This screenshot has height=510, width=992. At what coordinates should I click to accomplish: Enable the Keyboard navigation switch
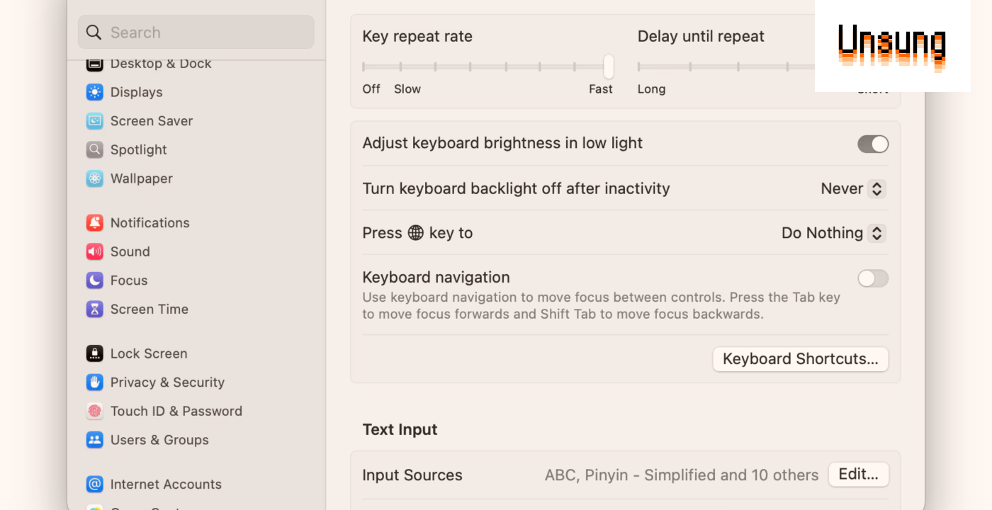click(873, 278)
